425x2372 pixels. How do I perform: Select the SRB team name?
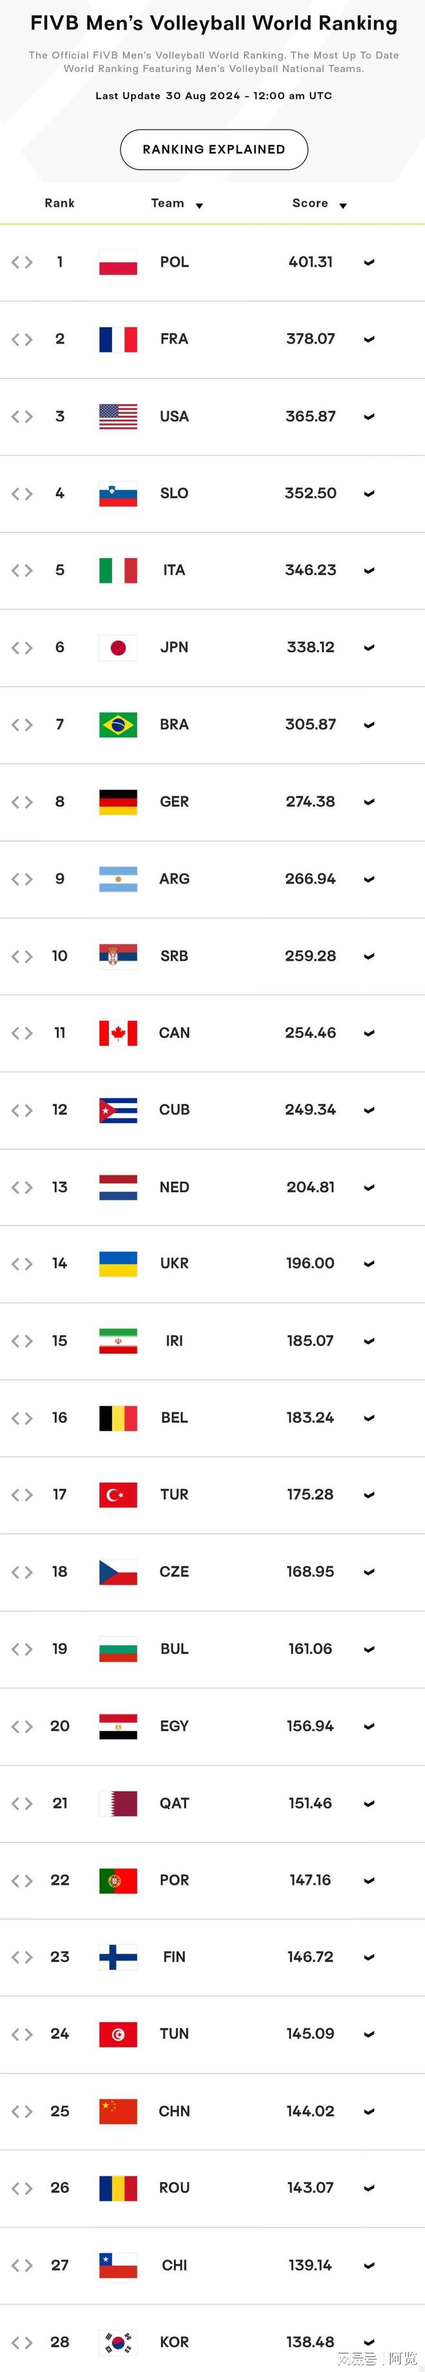click(174, 956)
